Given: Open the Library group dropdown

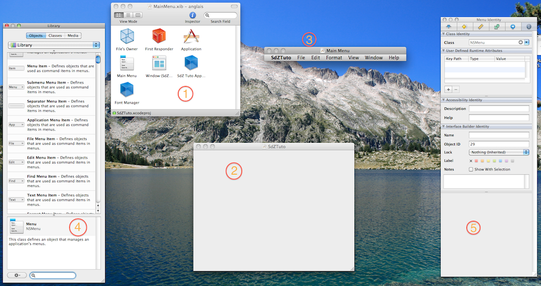Looking at the screenshot, I should click(54, 45).
